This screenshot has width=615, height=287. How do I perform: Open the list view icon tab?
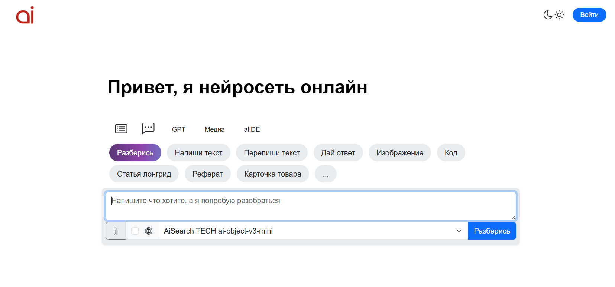(x=121, y=129)
